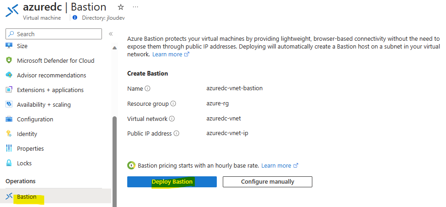This screenshot has width=446, height=207.
Task: Open Advisor recommendations
Action: [51, 76]
